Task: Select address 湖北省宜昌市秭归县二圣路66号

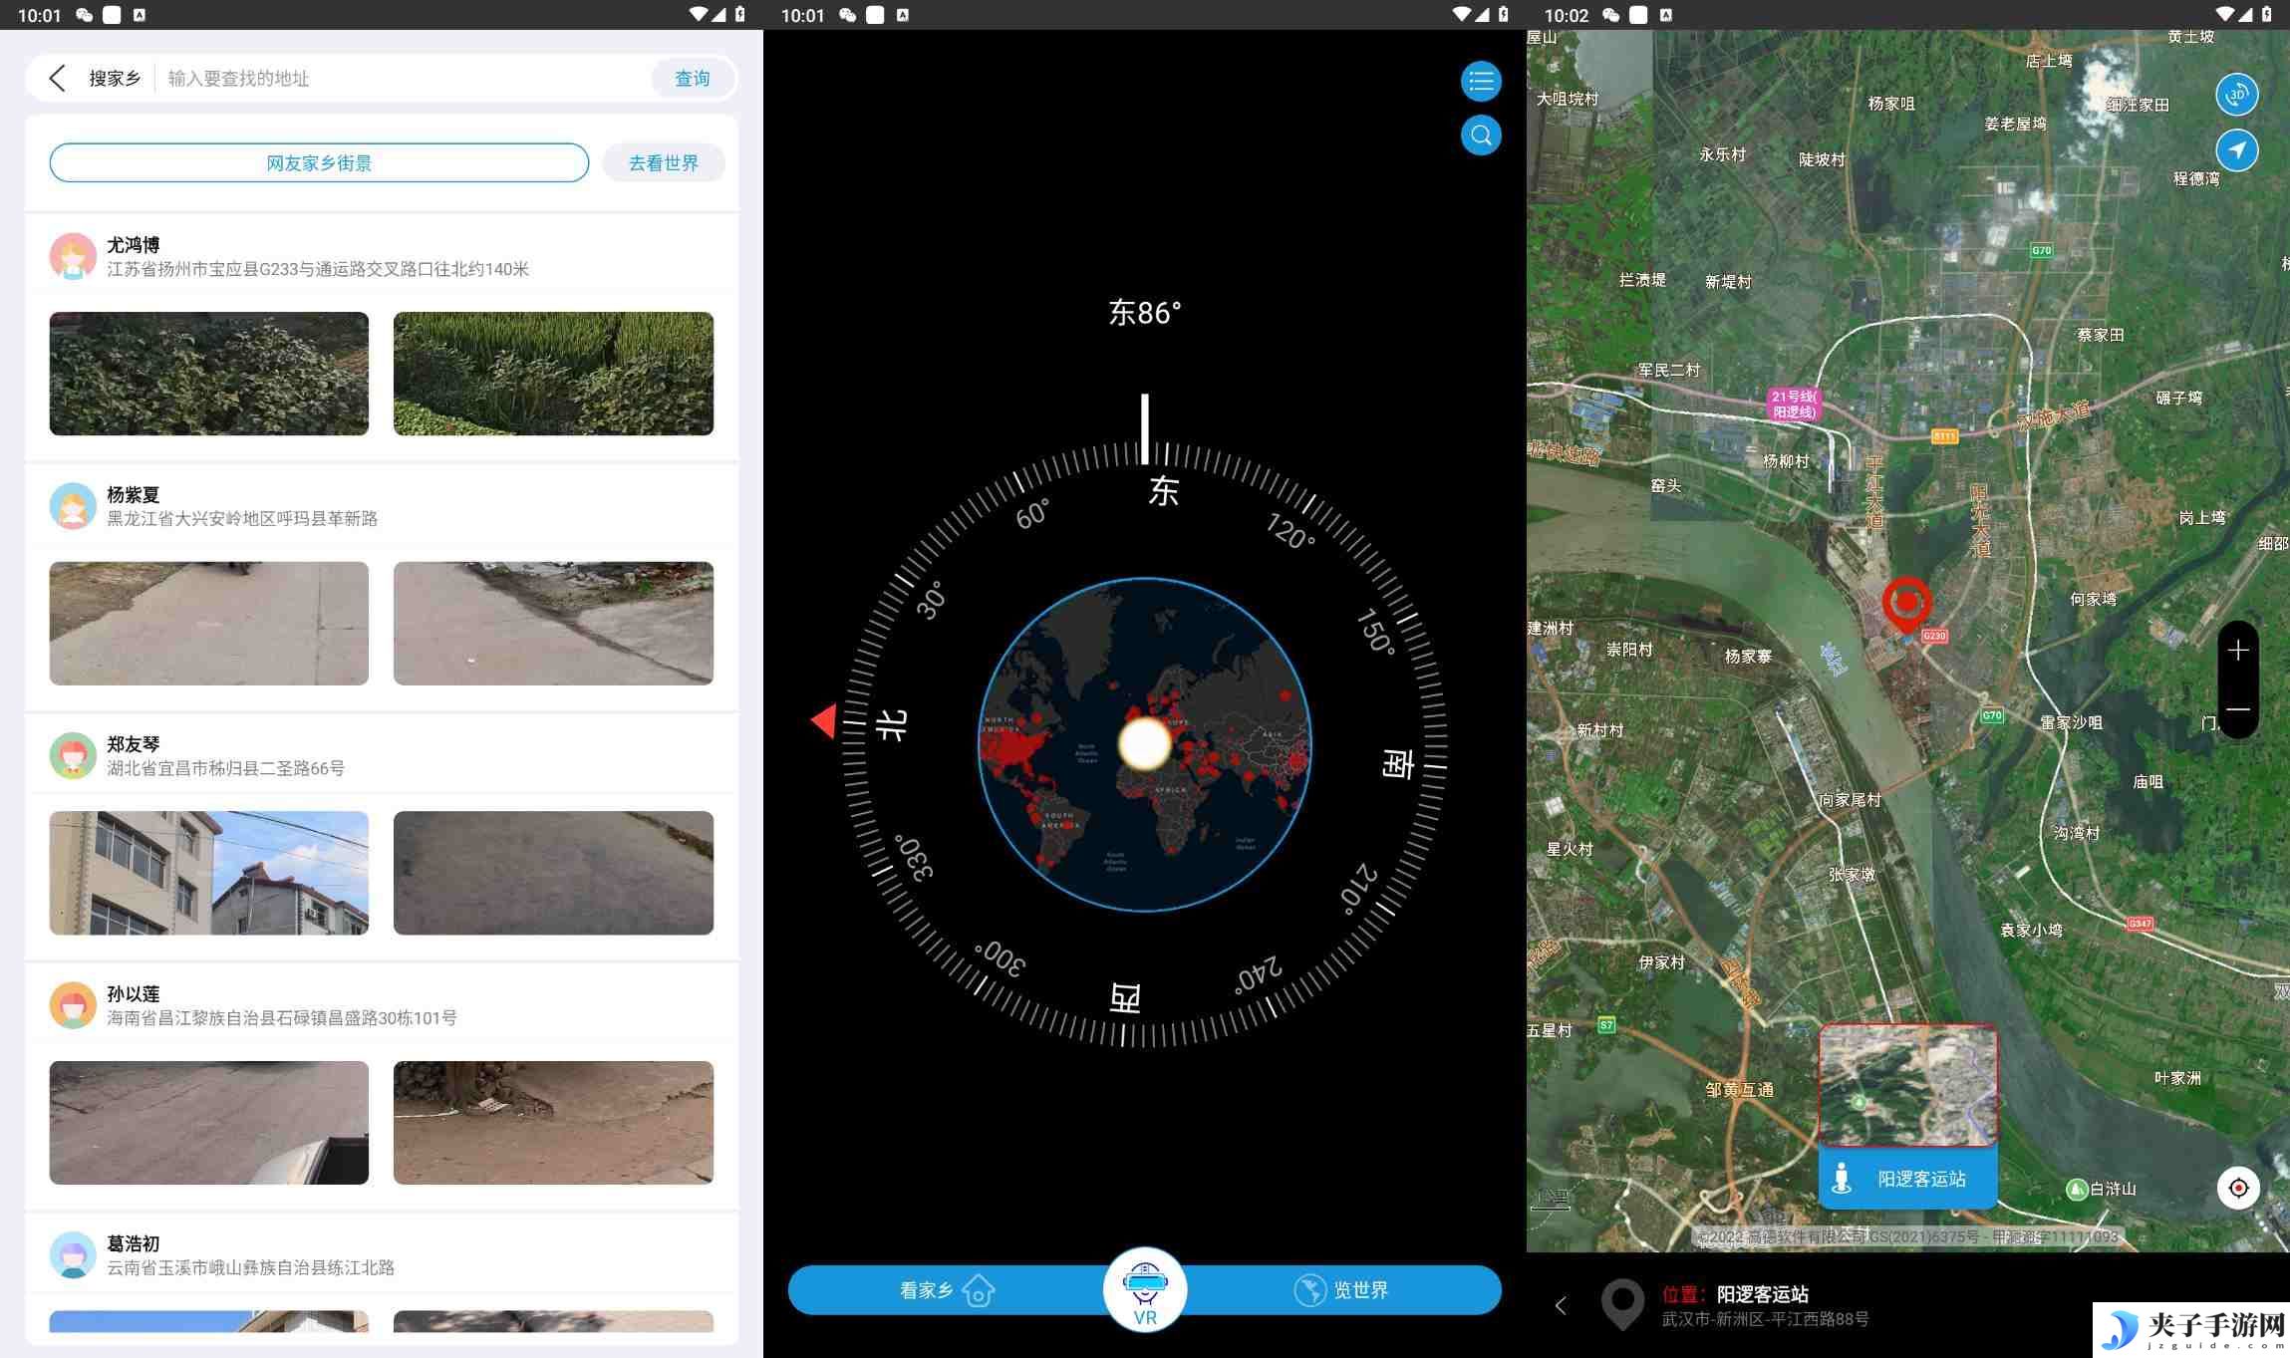Action: (x=226, y=768)
